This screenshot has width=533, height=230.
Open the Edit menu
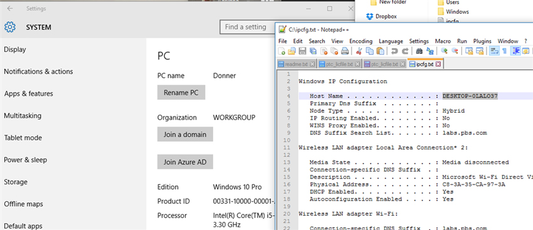click(298, 41)
